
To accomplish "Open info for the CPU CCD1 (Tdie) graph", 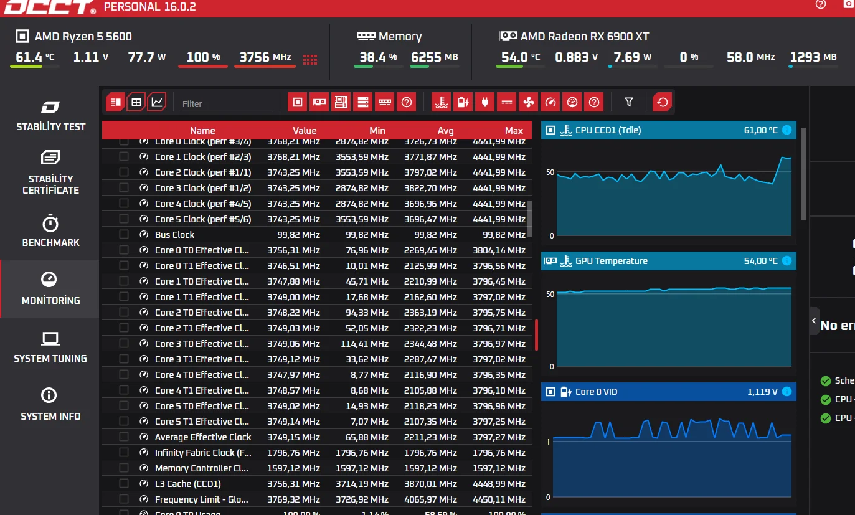I will pyautogui.click(x=787, y=130).
